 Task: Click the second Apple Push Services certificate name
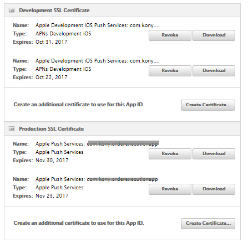coord(97,179)
